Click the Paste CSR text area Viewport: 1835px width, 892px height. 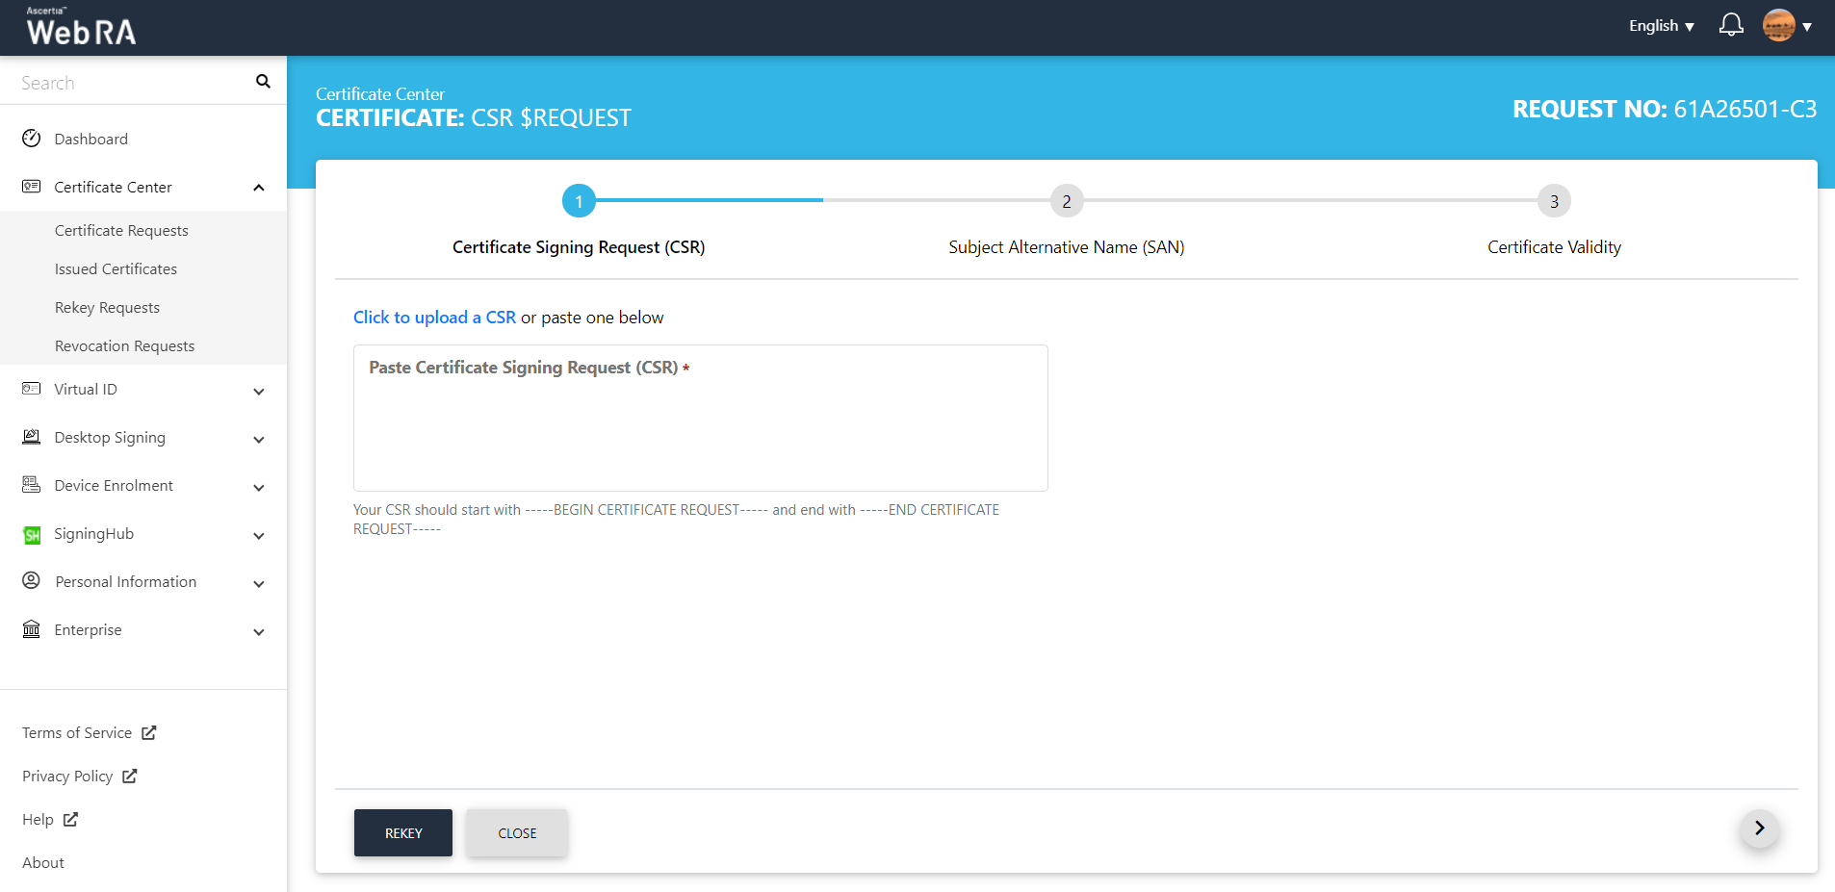pyautogui.click(x=700, y=428)
